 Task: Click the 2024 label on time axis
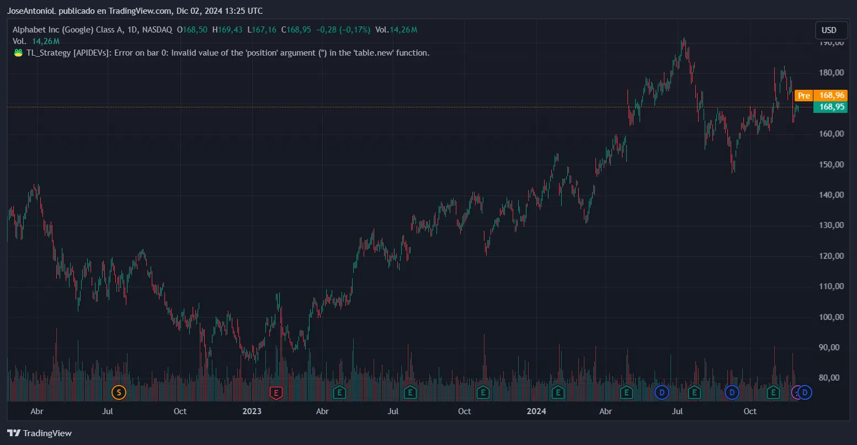pyautogui.click(x=536, y=411)
